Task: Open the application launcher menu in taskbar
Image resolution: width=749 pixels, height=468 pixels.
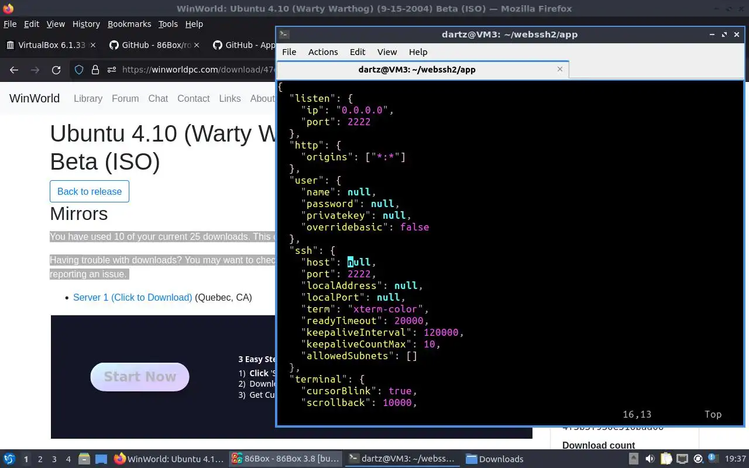Action: pyautogui.click(x=9, y=459)
